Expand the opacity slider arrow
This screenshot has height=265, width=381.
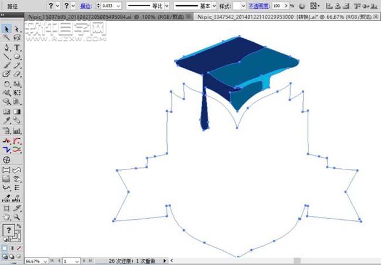[286, 6]
